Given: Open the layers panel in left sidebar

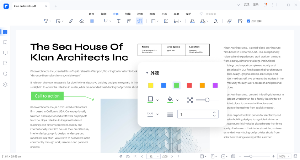Looking at the screenshot, I should click(x=5, y=84).
